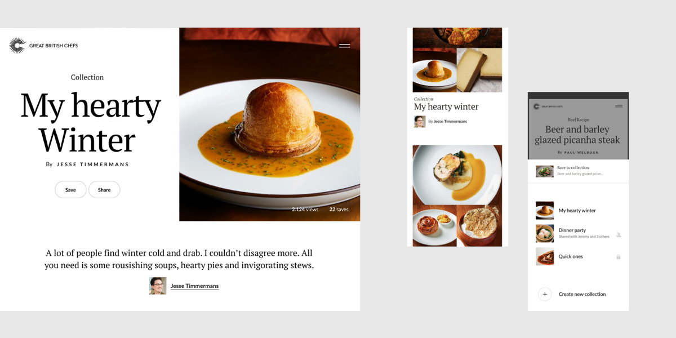676x338 pixels.
Task: Click the Great British Chefs sunburst logo
Action: point(17,46)
